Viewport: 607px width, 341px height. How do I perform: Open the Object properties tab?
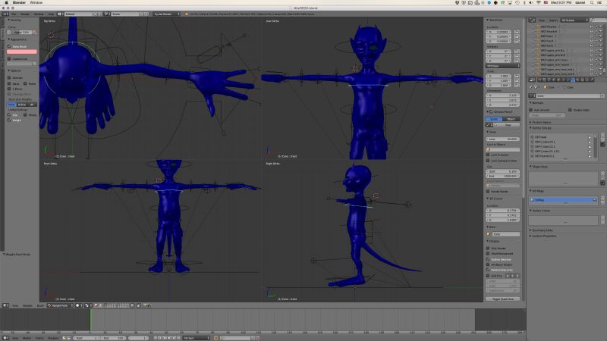tap(558, 80)
